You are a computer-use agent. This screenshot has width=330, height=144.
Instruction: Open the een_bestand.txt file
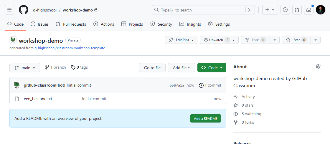[38, 99]
